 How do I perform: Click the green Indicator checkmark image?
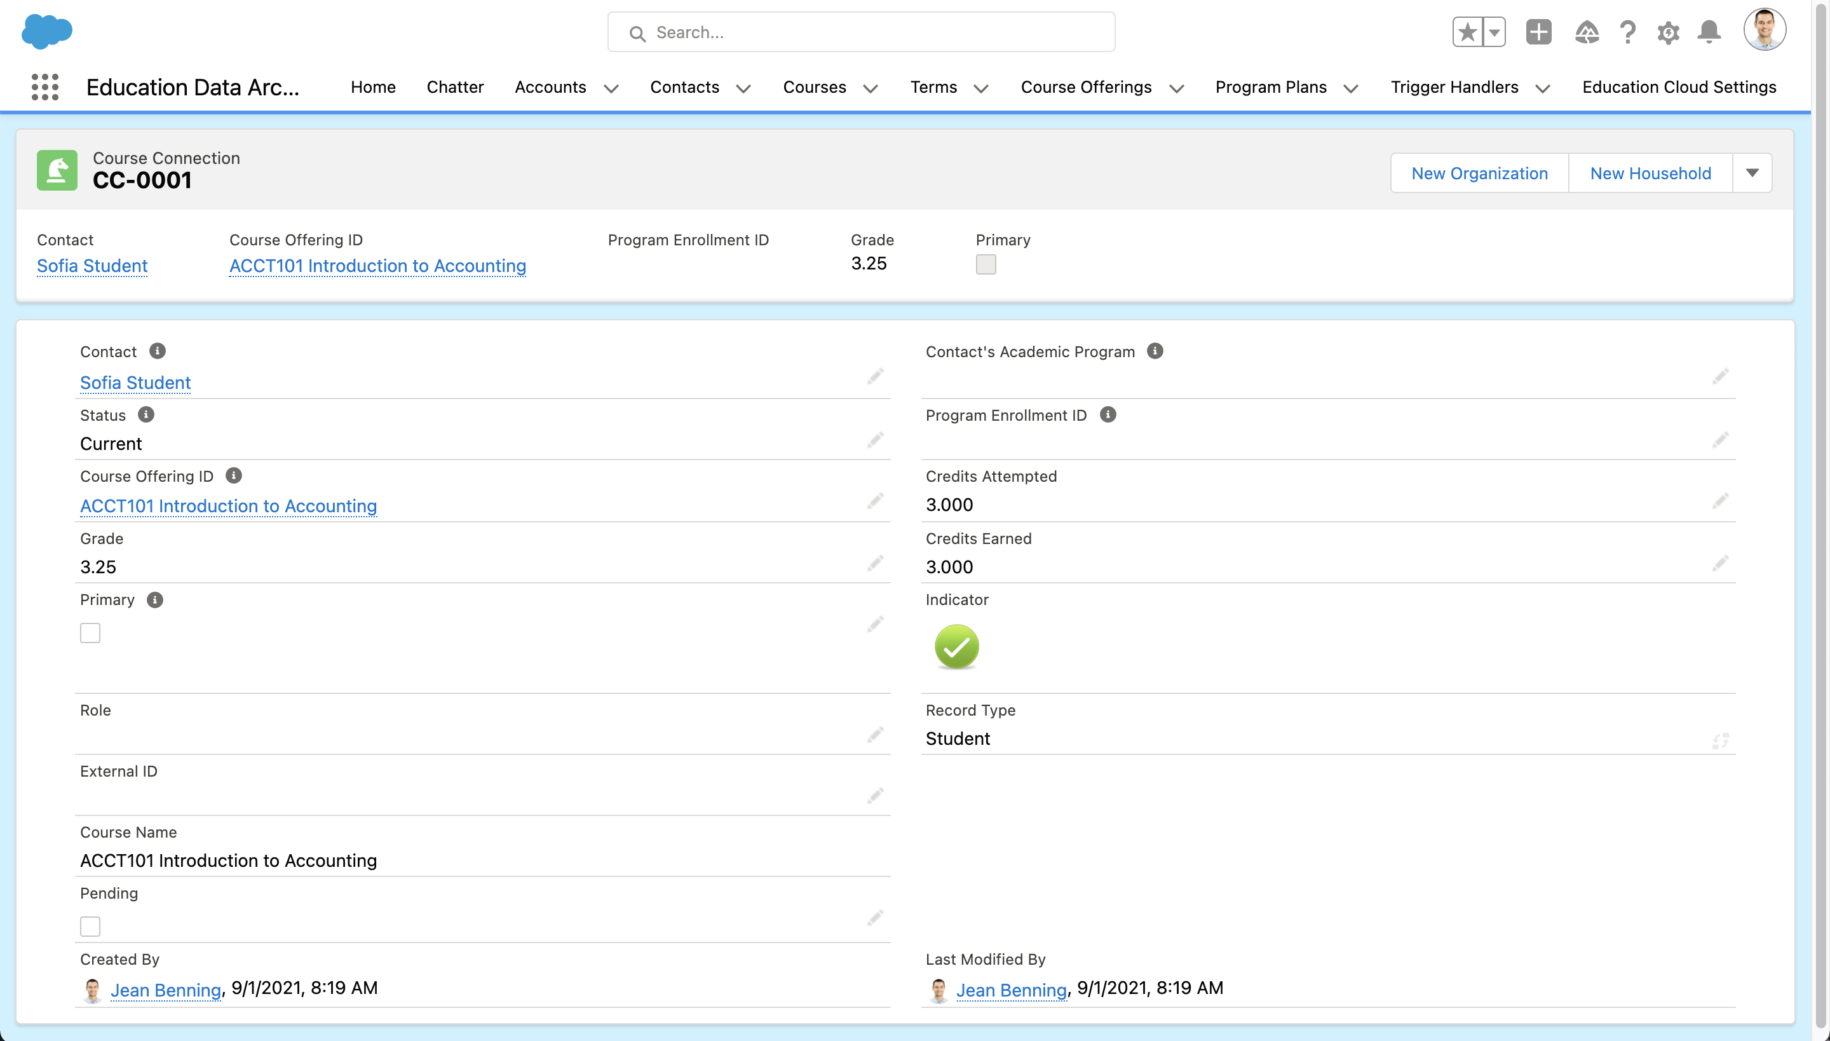pos(956,647)
